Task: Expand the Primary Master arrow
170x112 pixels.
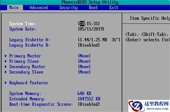Action: tap(6, 56)
